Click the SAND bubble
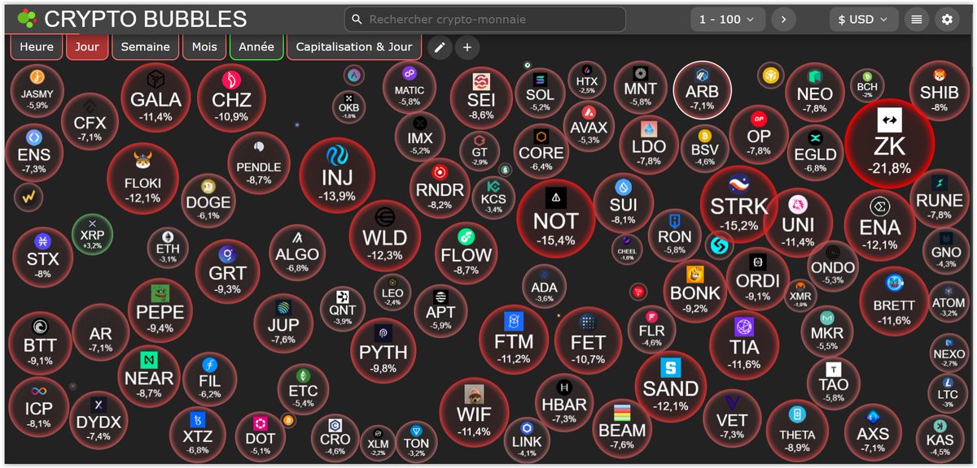This screenshot has height=468, width=977. [x=671, y=386]
